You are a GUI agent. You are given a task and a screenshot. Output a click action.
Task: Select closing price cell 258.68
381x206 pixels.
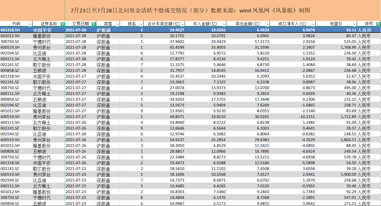pyautogui.click(x=336, y=180)
